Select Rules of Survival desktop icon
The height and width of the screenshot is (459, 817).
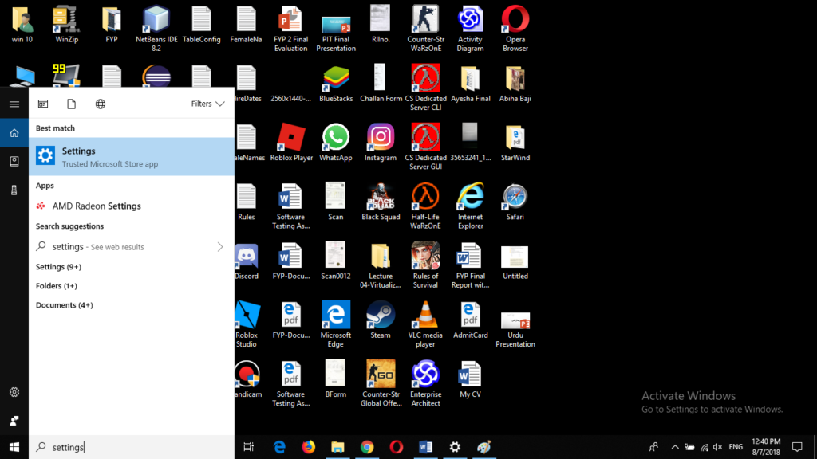[x=425, y=265]
